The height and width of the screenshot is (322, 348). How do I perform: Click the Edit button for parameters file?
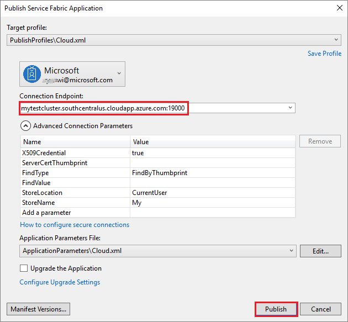[320, 251]
